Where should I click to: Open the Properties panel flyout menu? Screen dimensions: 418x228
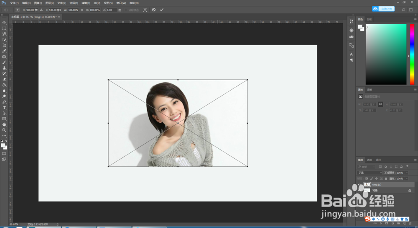pyautogui.click(x=415, y=89)
